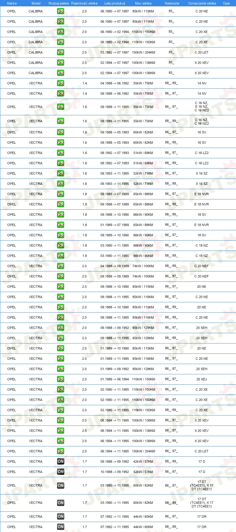The height and width of the screenshot is (532, 236).
Task: Click the '01.1989 -> 10.1990' production years cell
Action: [x=115, y=348]
